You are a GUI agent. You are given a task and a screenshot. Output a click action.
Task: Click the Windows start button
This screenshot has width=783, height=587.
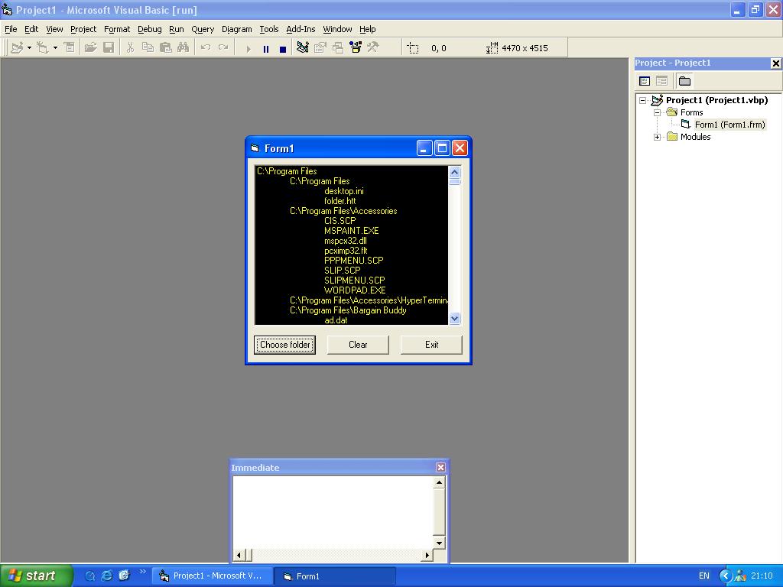coord(36,576)
